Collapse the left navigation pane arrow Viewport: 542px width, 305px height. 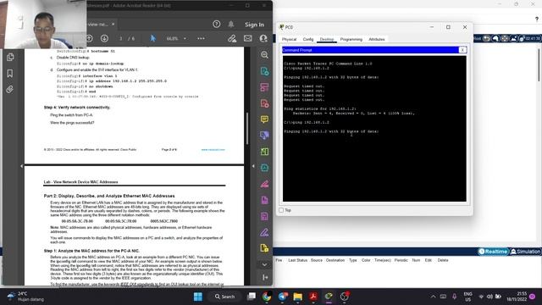pyautogui.click(x=21, y=166)
